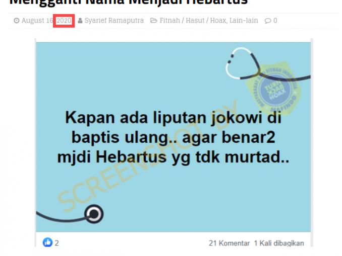Click the 1 Kali dibagikan share count
The image size is (342, 256).
coord(279,243)
